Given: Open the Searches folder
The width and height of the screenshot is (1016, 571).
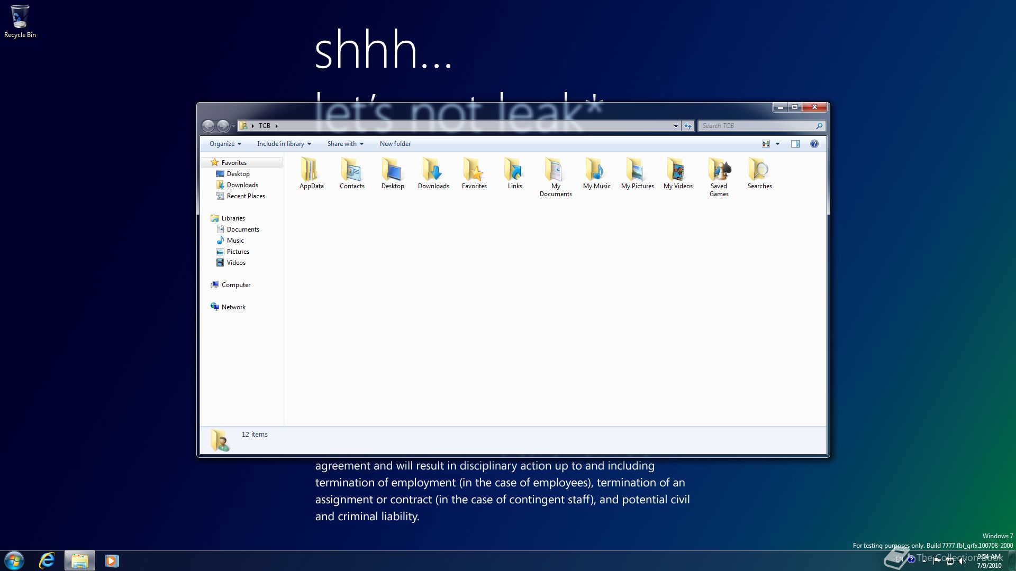Looking at the screenshot, I should click(759, 173).
